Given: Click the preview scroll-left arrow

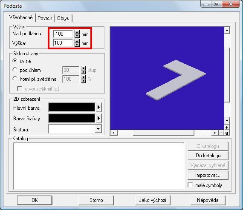Looking at the screenshot, I should tap(114, 133).
